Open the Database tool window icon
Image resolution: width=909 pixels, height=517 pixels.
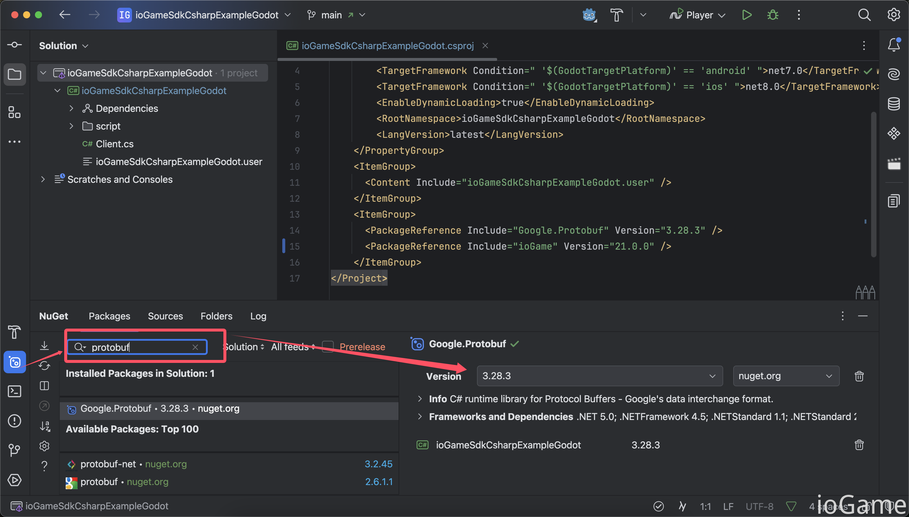click(x=893, y=104)
